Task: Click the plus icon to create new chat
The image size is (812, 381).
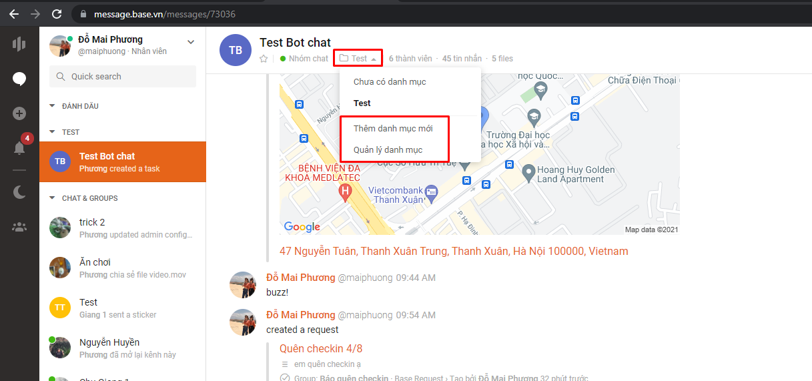Action: pyautogui.click(x=19, y=113)
